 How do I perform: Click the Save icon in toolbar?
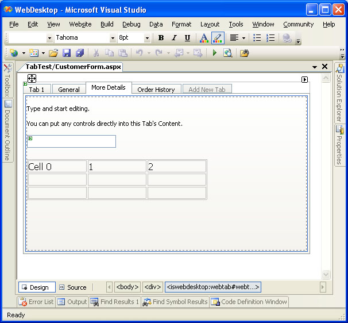67,53
